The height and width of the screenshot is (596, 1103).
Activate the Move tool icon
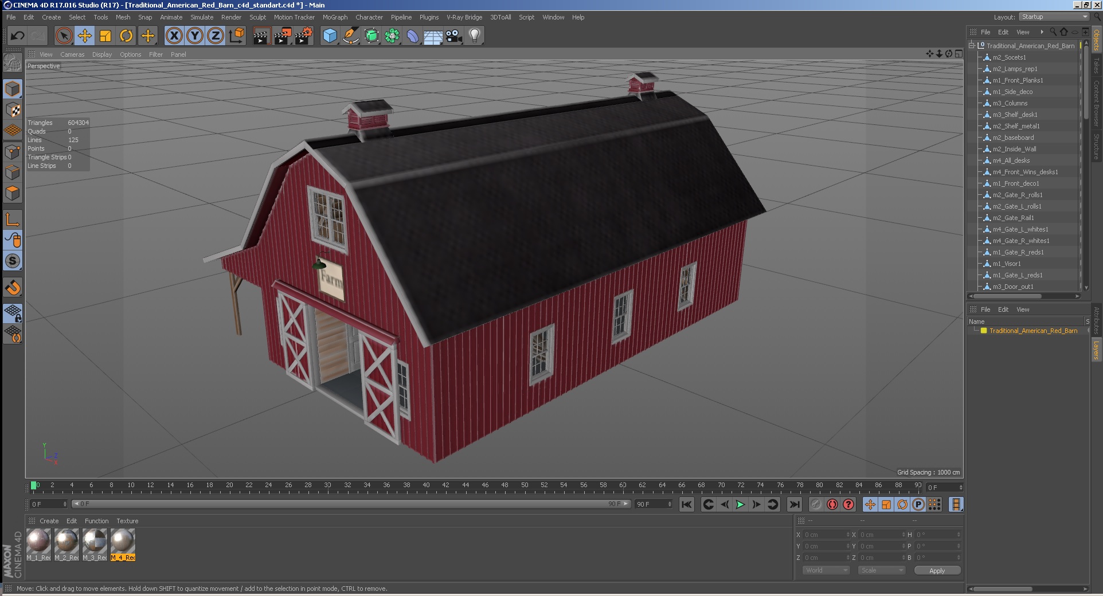(x=85, y=36)
